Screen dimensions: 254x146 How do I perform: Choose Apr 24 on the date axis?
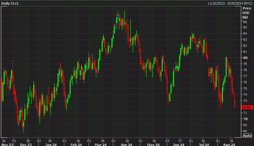(x=126, y=144)
